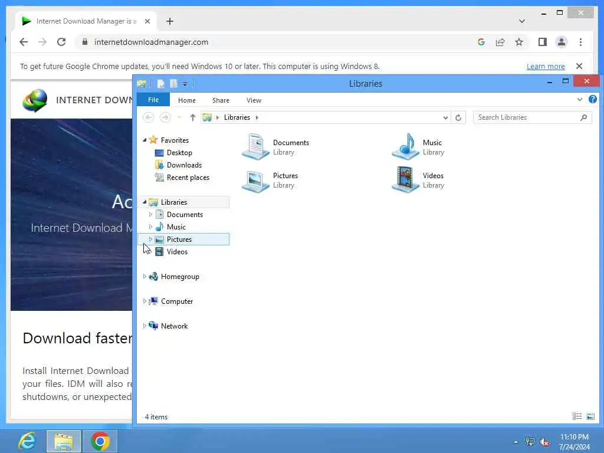Close the Internet Download Manager tab
This screenshot has height=453, width=604.
click(147, 21)
